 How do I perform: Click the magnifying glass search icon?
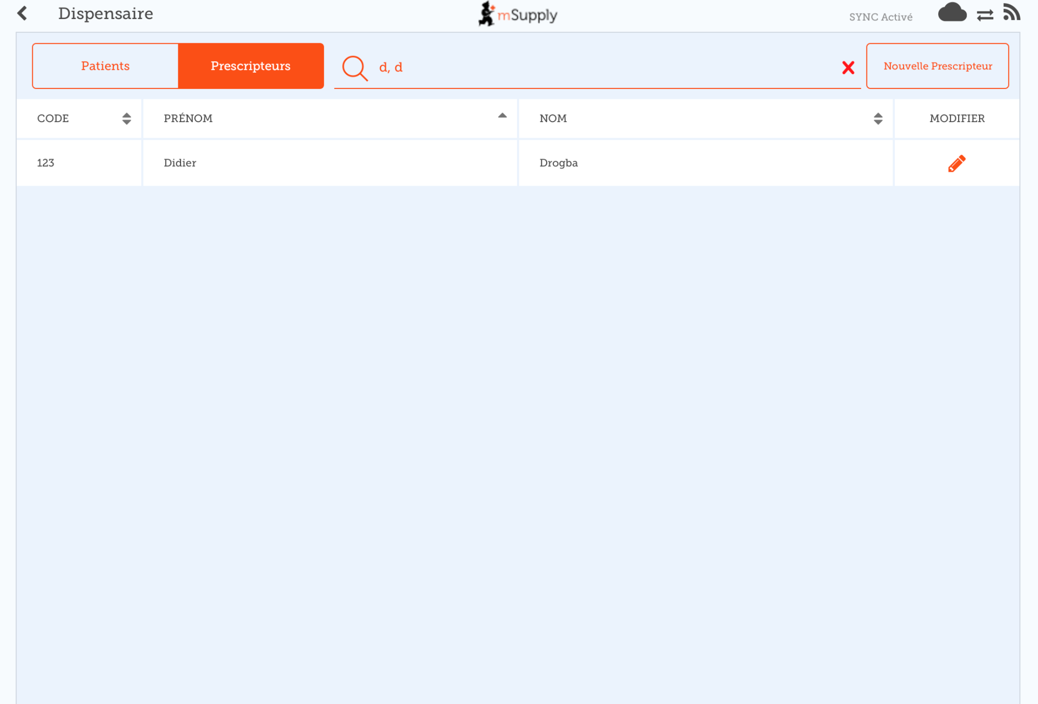(355, 68)
